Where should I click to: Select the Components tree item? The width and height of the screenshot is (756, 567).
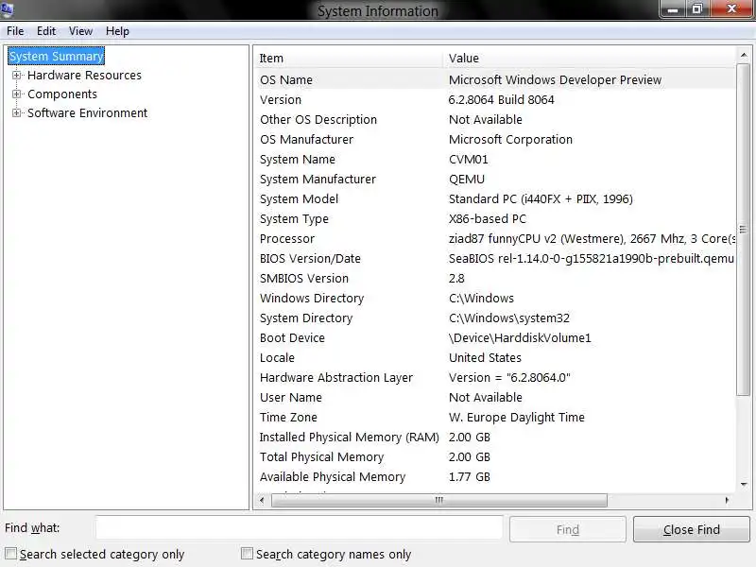click(x=62, y=94)
